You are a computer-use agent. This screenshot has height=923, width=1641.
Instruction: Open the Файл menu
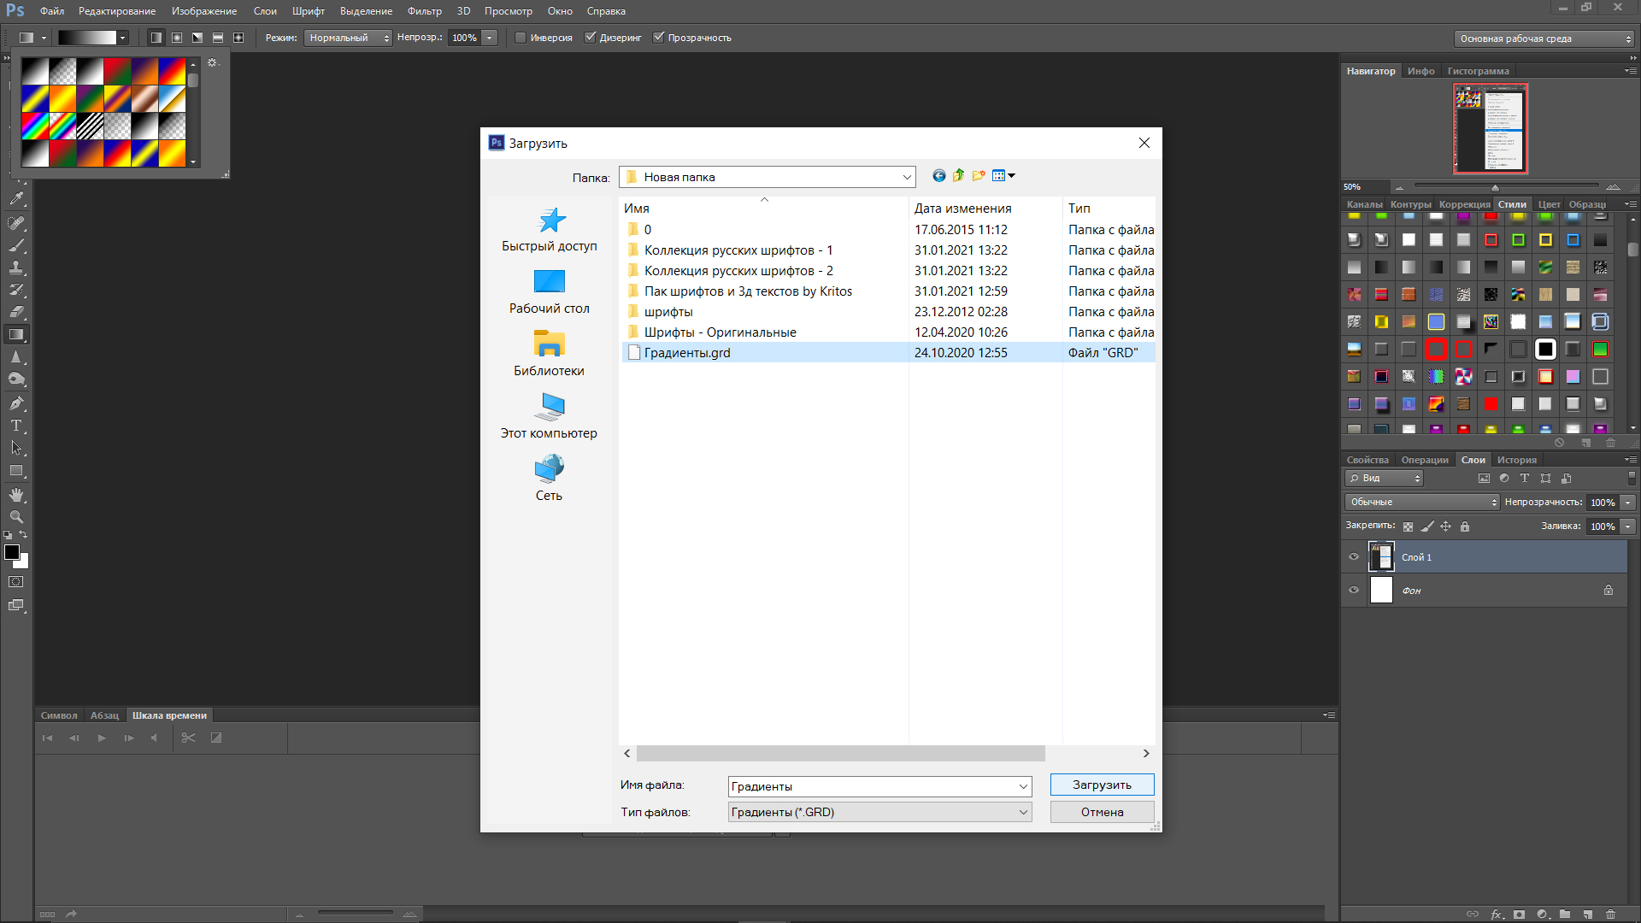coord(52,11)
